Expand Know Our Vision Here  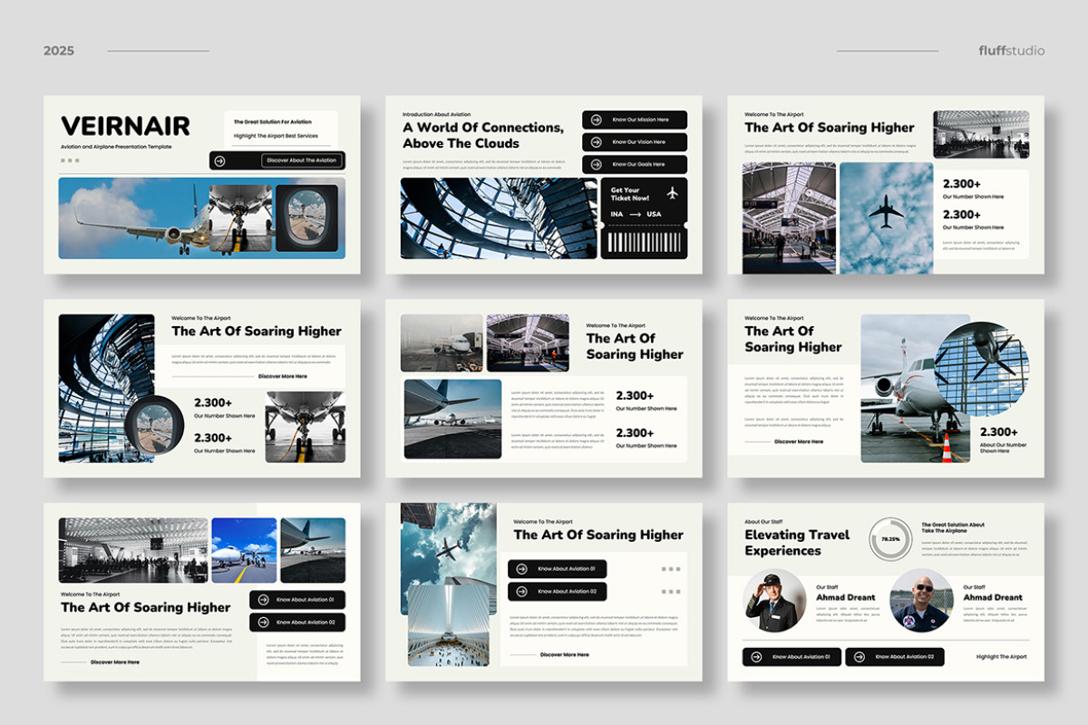pyautogui.click(x=639, y=142)
